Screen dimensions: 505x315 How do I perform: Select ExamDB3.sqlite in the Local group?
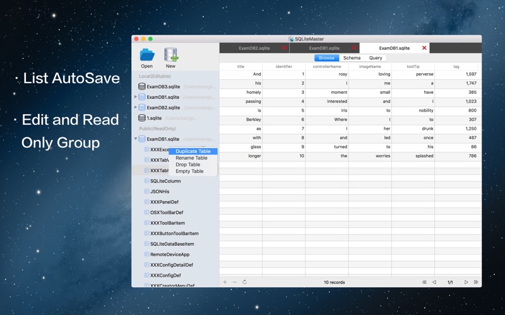tap(163, 86)
